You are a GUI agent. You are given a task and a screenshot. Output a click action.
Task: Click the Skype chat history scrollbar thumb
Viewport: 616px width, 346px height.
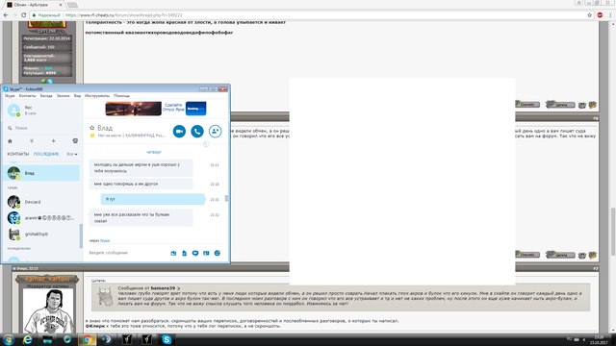pos(227,199)
